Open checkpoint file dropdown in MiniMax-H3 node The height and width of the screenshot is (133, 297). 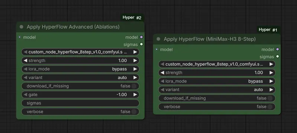tap(217, 64)
